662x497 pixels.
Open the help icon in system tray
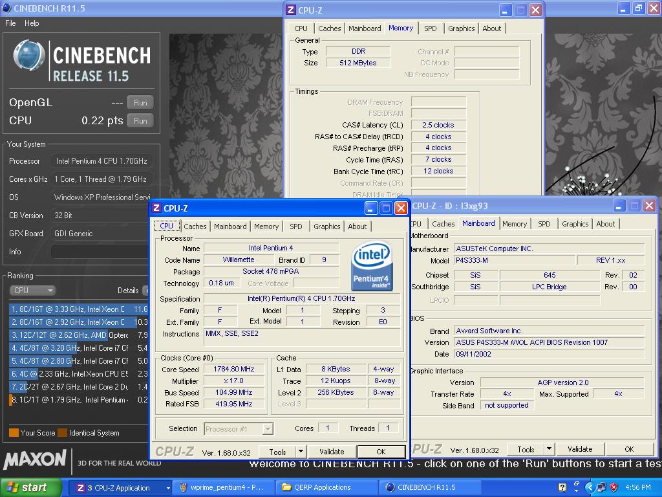pyautogui.click(x=562, y=487)
